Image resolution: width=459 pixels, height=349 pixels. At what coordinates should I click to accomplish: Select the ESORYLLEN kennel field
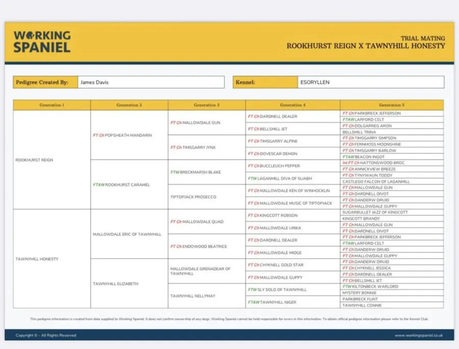point(370,82)
